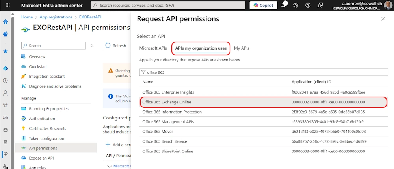Click the Refresh icon in toolbar
This screenshot has width=394, height=169.
(108, 46)
